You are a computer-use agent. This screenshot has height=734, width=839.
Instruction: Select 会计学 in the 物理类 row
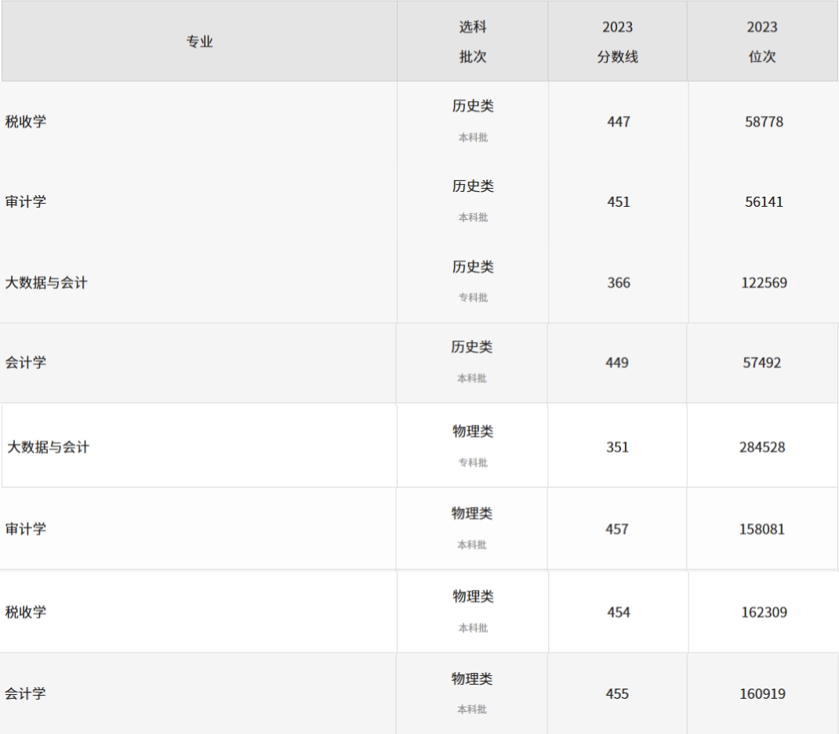[x=26, y=694]
